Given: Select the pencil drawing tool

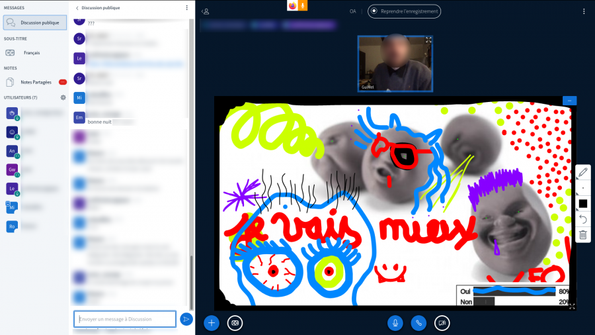Looking at the screenshot, I should point(582,173).
